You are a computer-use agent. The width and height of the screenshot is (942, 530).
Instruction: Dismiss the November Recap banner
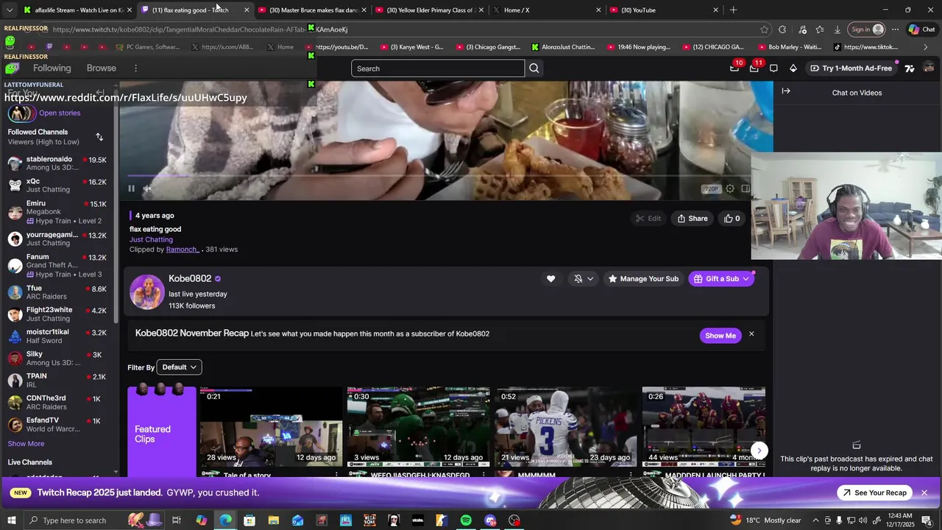click(x=751, y=334)
